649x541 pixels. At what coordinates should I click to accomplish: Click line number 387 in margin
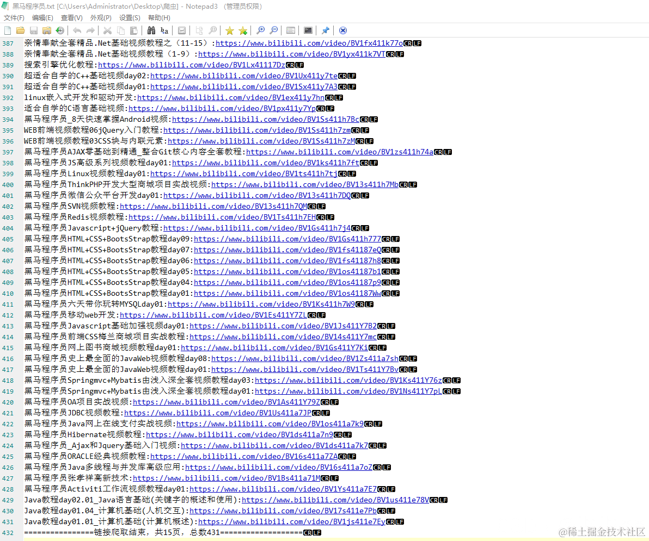pyautogui.click(x=8, y=43)
